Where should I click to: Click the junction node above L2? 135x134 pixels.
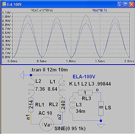pos(31,75)
